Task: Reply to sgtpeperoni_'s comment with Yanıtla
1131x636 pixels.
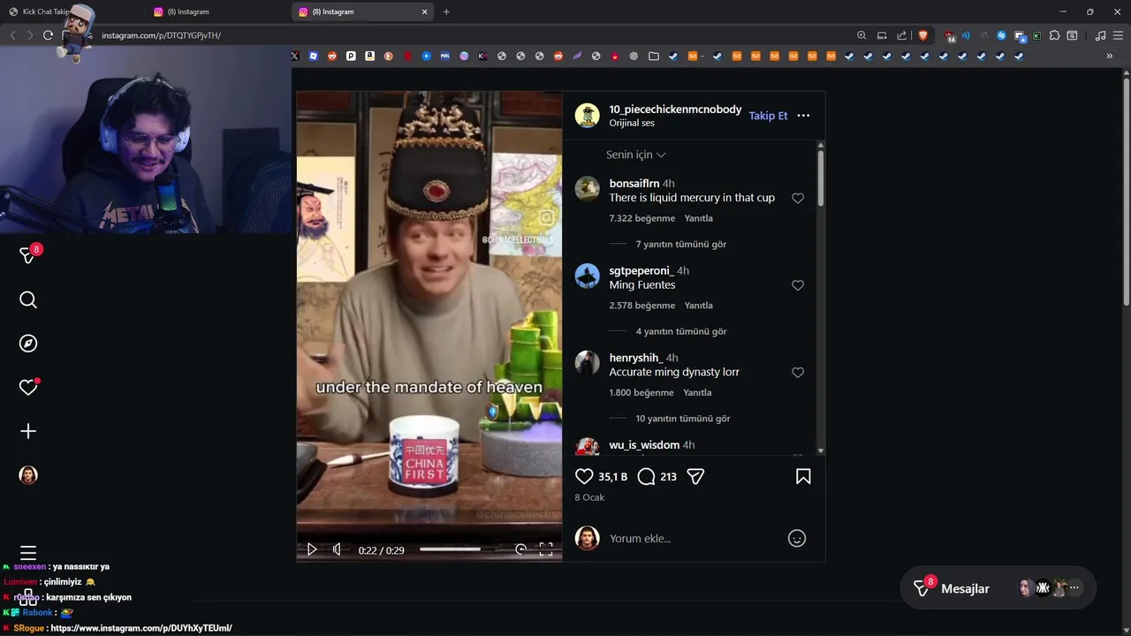Action: (x=698, y=306)
